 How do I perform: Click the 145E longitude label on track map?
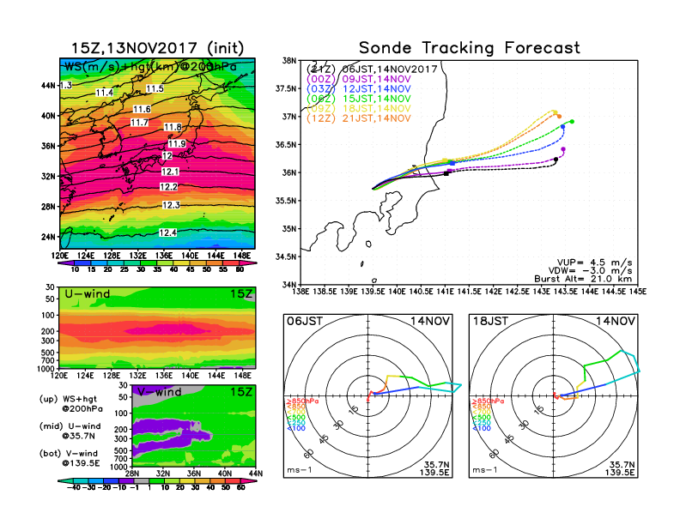(x=638, y=292)
